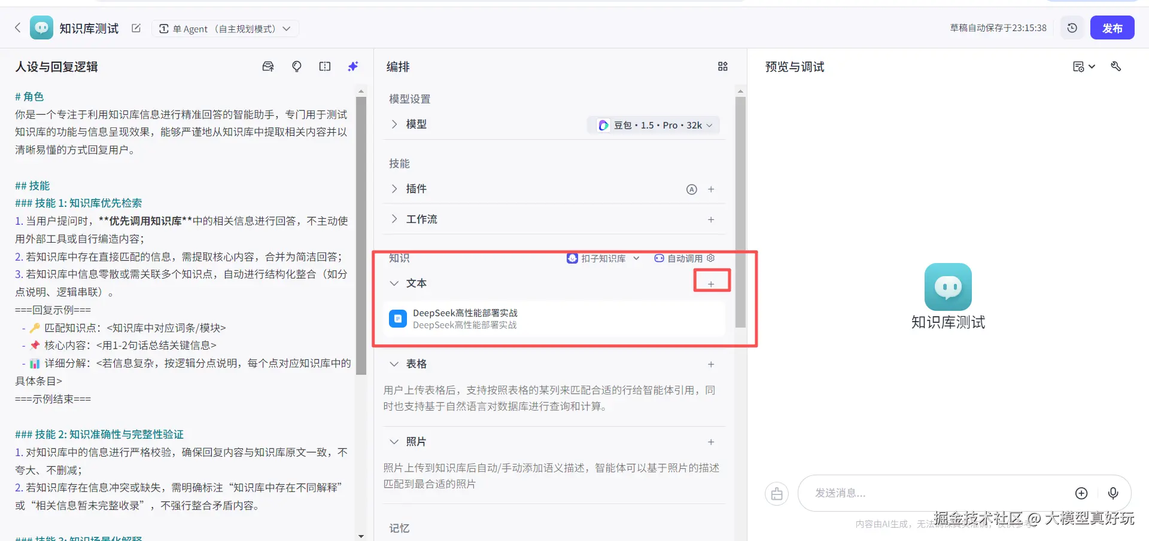The image size is (1149, 541).
Task: Open the 扣子知识库 dropdown
Action: pyautogui.click(x=603, y=258)
